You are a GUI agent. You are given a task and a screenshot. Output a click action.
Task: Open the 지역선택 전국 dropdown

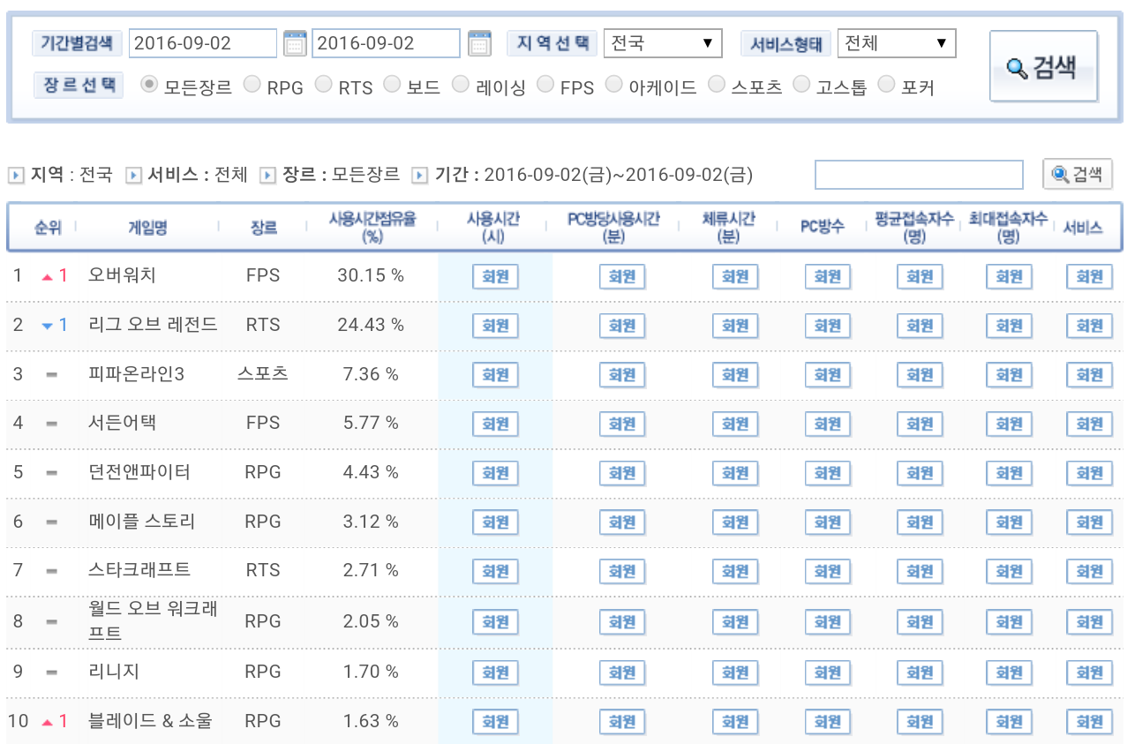[662, 43]
